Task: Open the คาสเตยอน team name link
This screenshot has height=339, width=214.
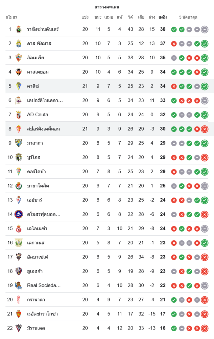Action: (x=38, y=72)
